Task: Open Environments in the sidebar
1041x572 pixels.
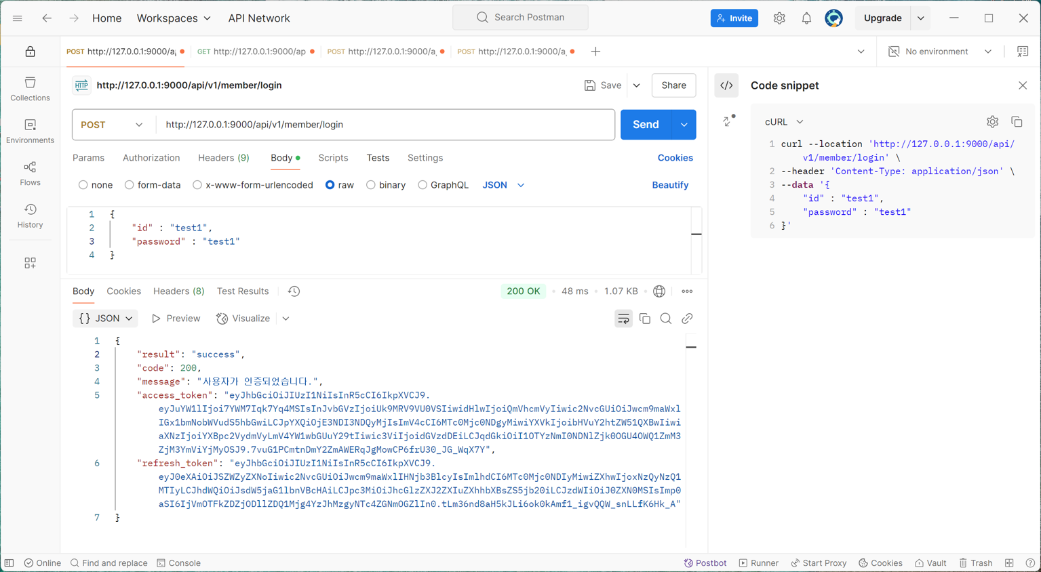Action: (x=30, y=131)
